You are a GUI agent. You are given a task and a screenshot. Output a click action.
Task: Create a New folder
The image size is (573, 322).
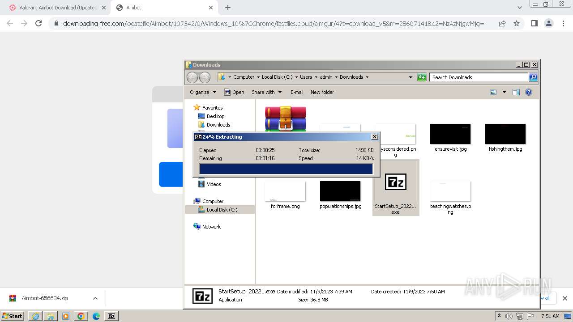click(322, 92)
